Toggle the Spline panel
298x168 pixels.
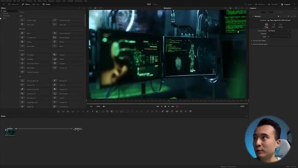tap(248, 4)
